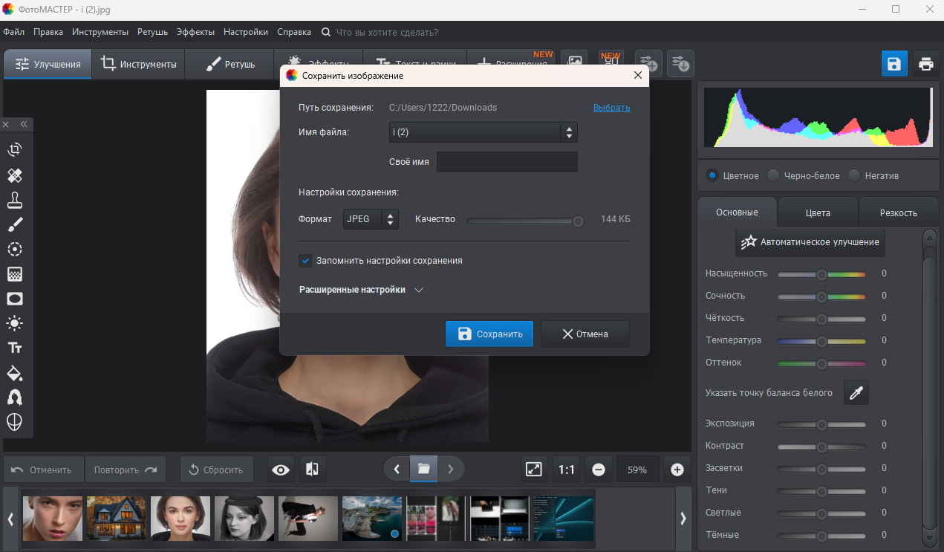The width and height of the screenshot is (944, 552).
Task: Open the Имя файла dropdown
Action: coord(483,132)
